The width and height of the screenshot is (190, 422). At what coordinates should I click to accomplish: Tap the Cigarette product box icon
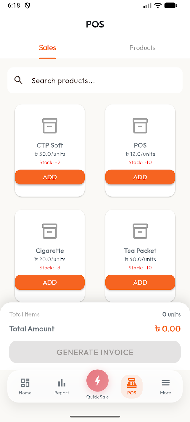click(50, 231)
